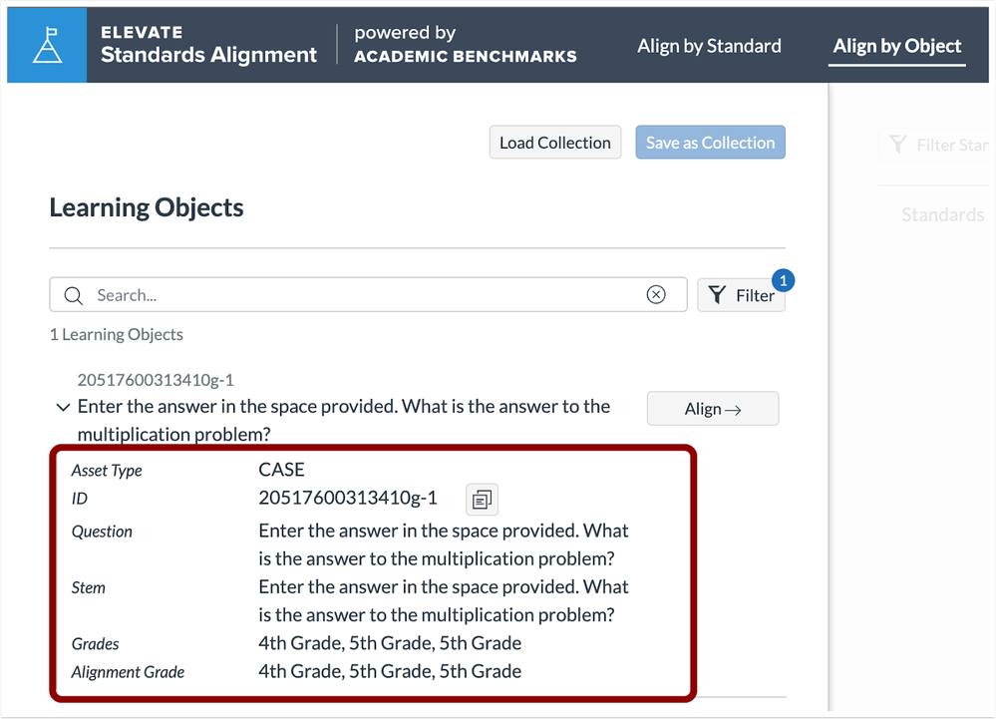Click the Elevate flag logo icon
Image resolution: width=996 pixels, height=719 pixels.
click(x=47, y=45)
